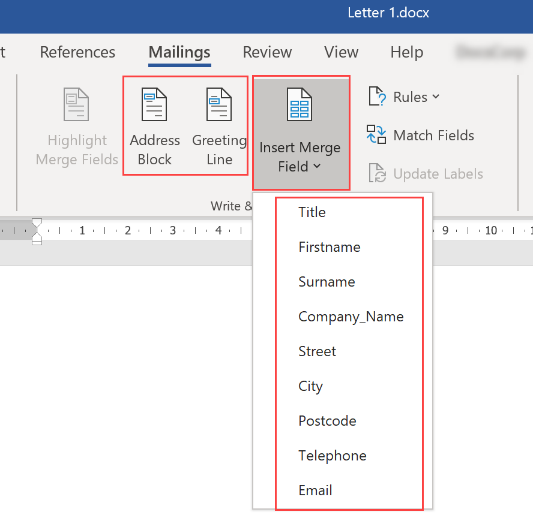Open the Rules menu icon

(x=377, y=96)
